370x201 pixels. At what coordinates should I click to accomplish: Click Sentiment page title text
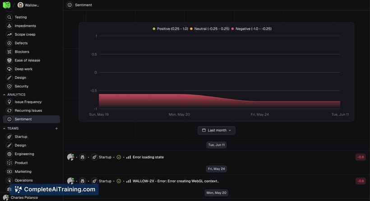point(83,5)
